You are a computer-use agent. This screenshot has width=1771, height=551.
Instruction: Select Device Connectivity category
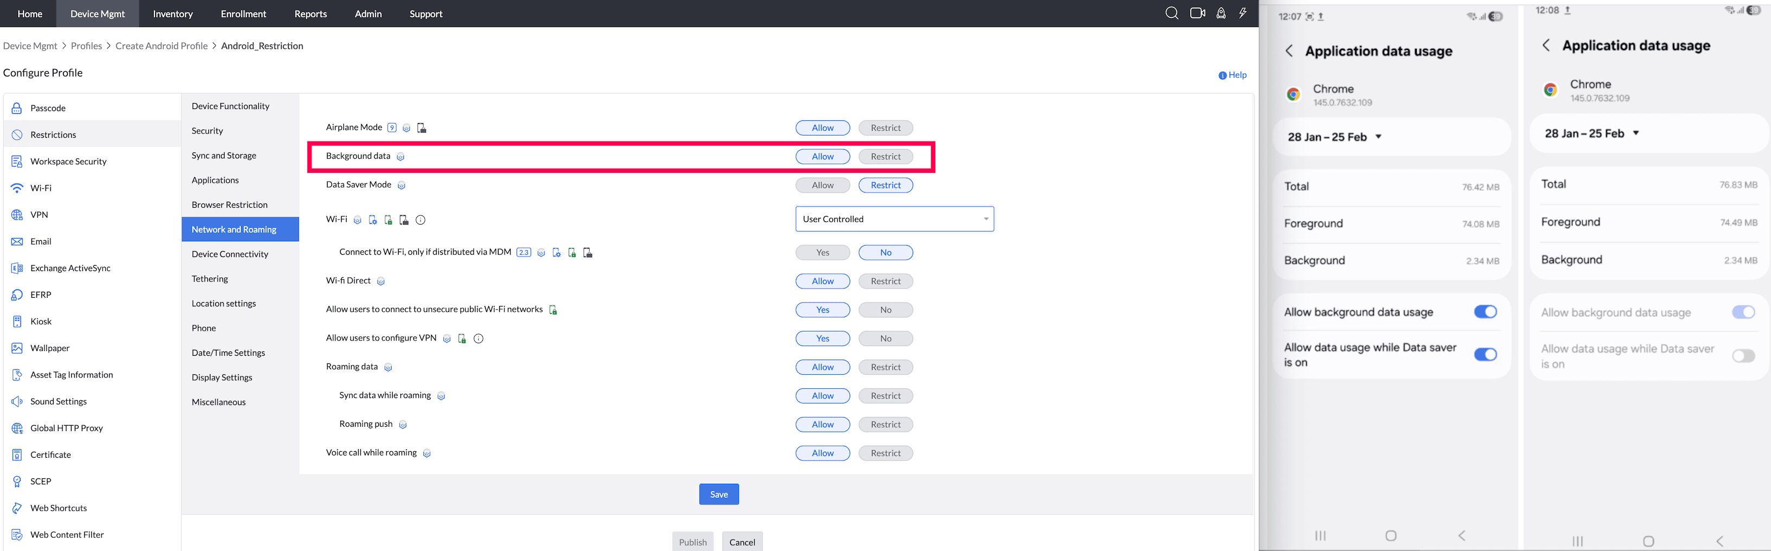240,254
